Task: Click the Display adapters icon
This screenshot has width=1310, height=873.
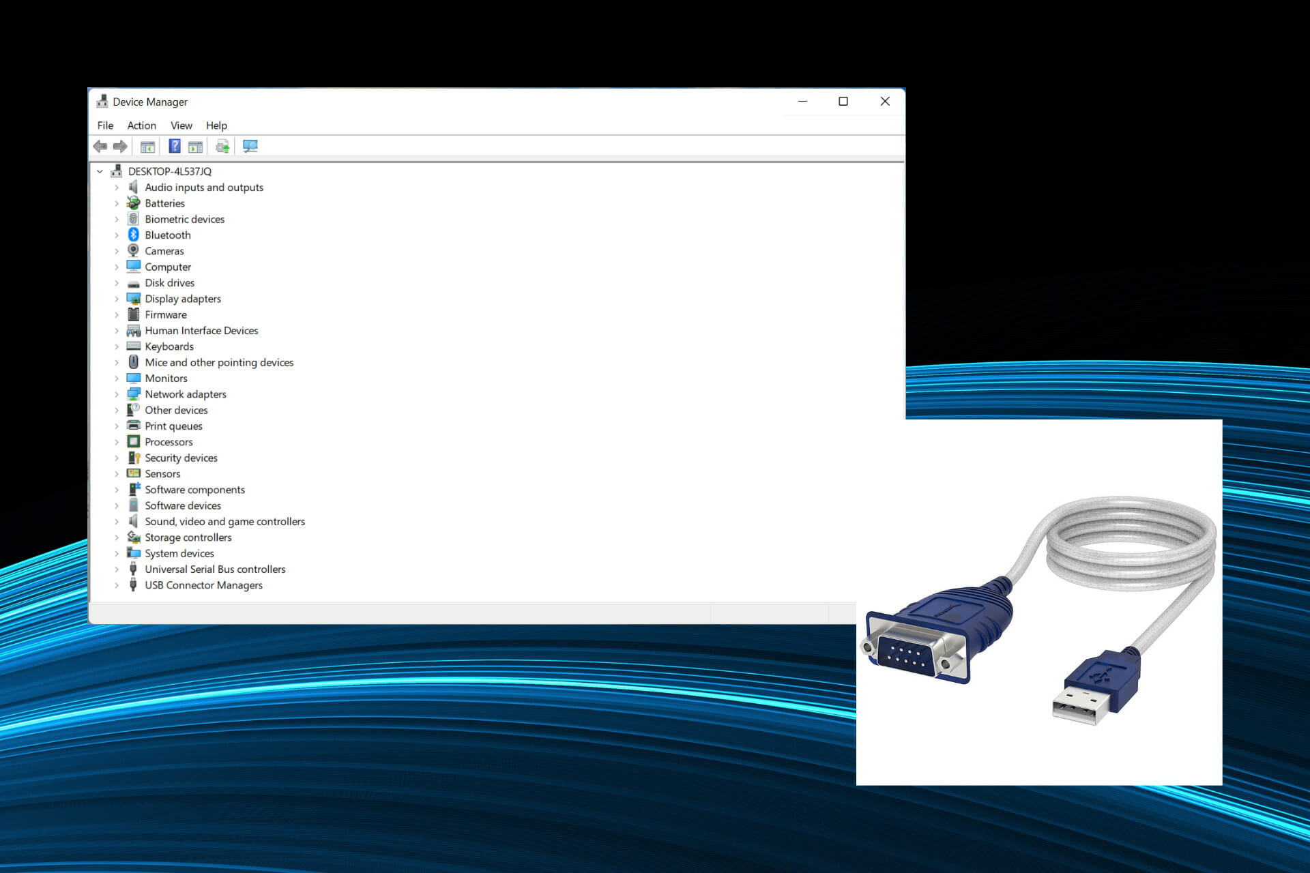Action: 134,298
